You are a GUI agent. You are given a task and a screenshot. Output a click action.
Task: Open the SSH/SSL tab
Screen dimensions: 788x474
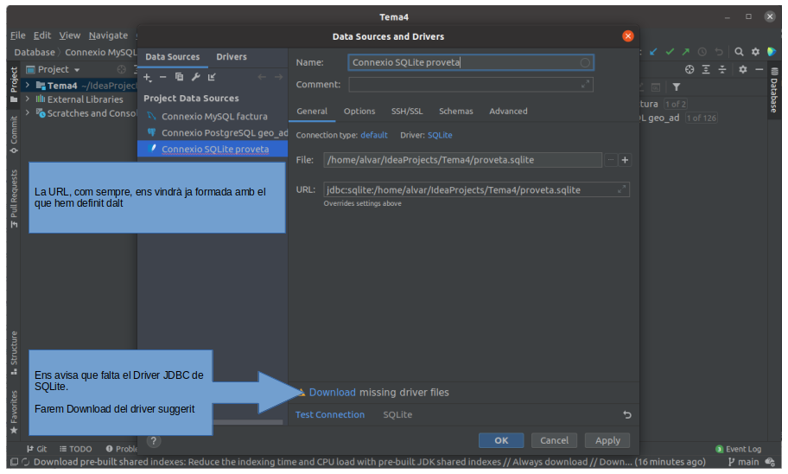click(x=407, y=112)
